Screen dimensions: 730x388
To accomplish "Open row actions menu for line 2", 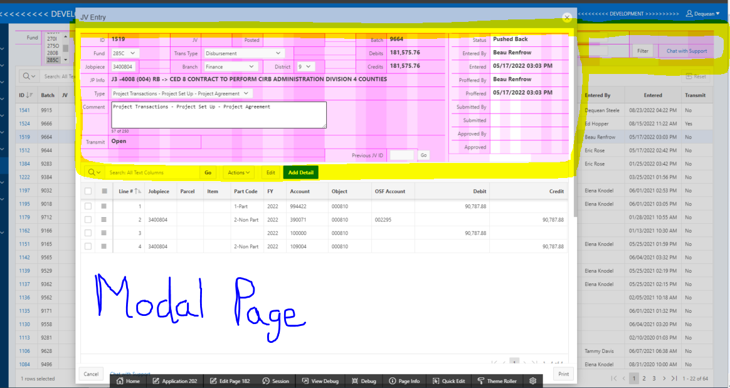I will [105, 219].
